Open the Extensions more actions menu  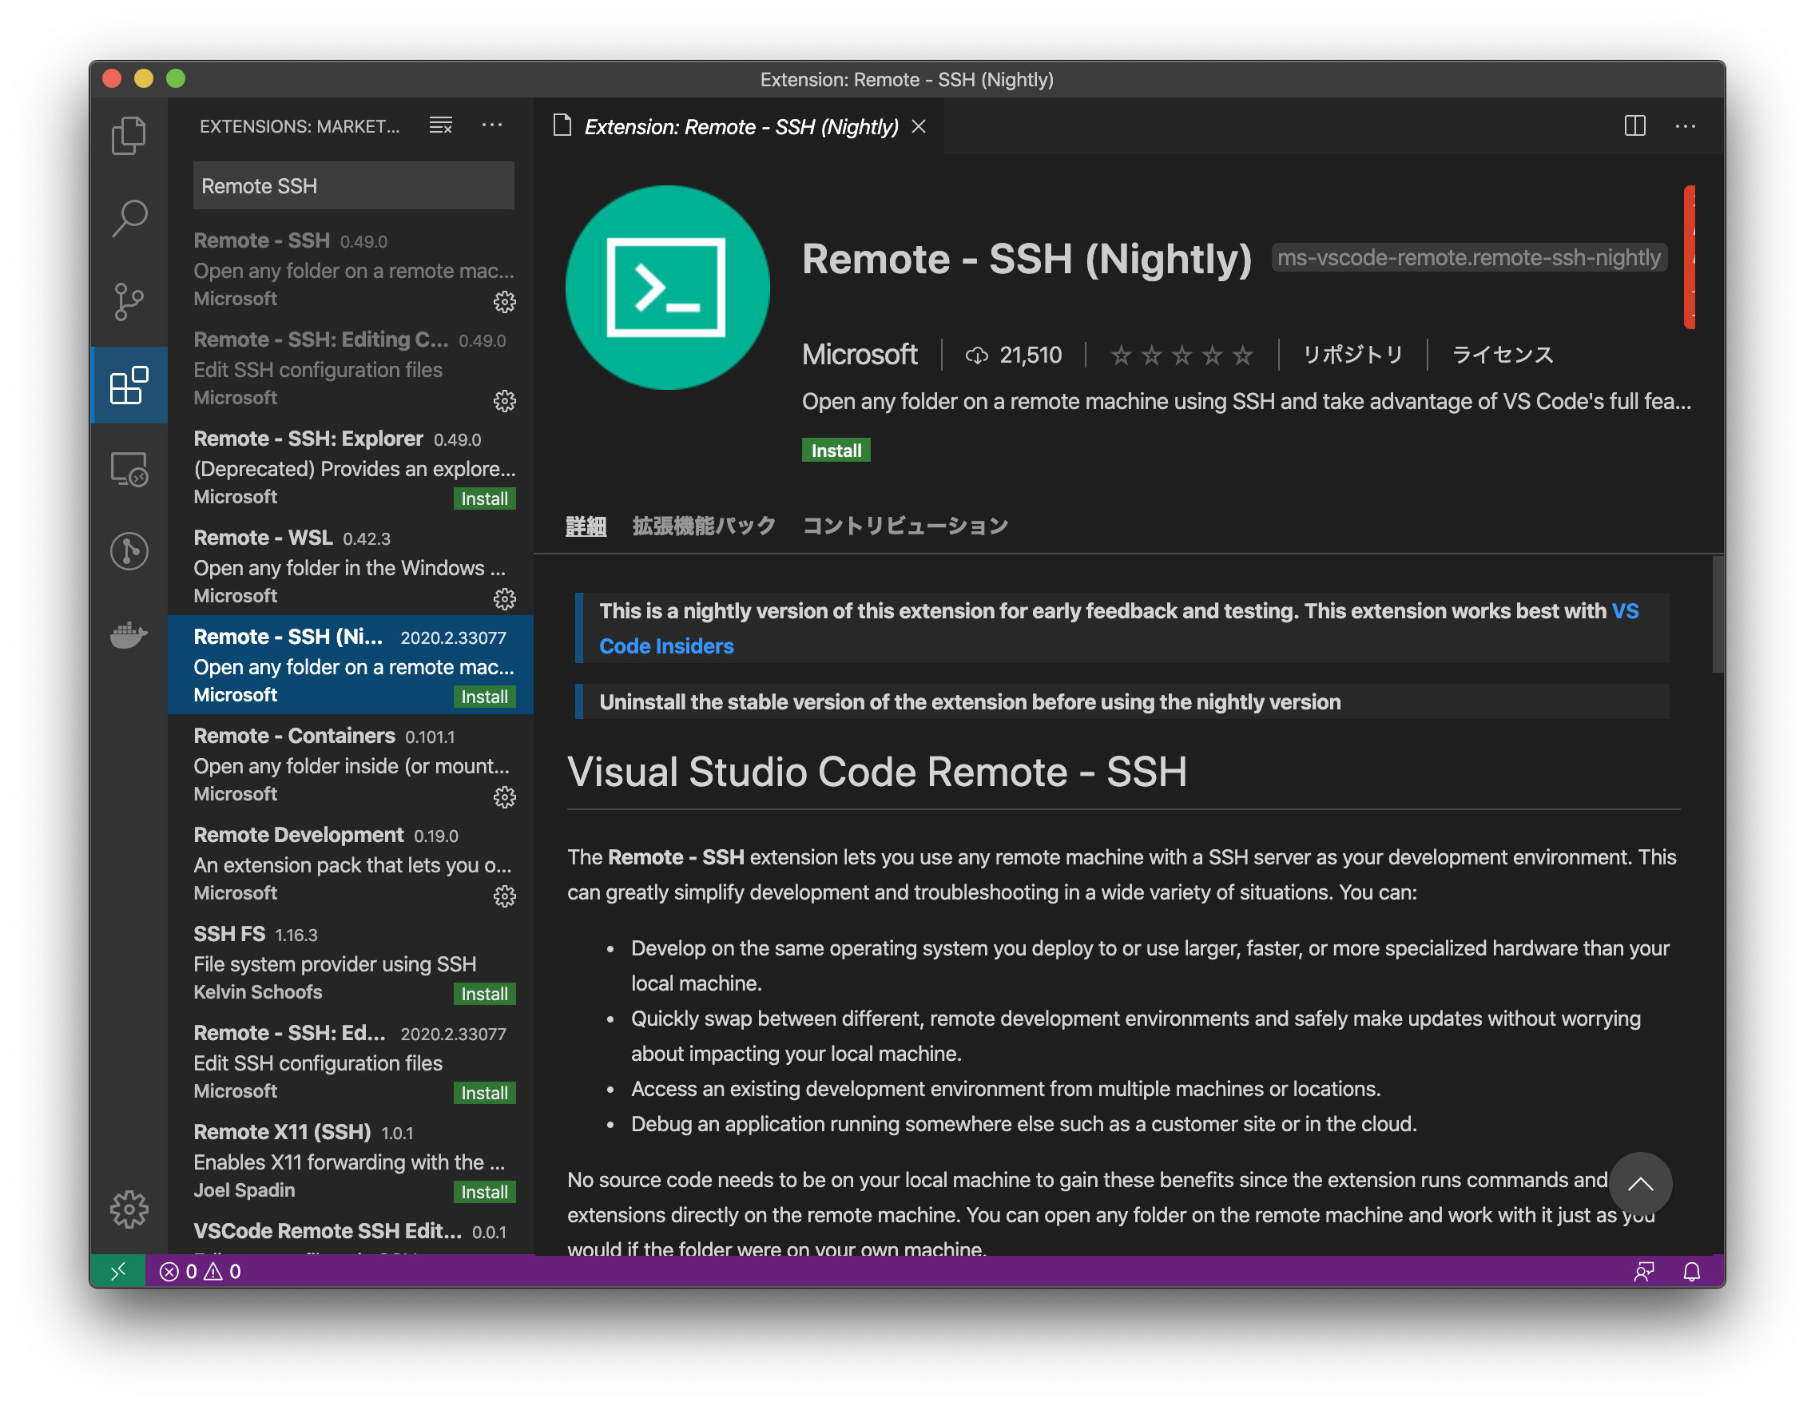(492, 125)
